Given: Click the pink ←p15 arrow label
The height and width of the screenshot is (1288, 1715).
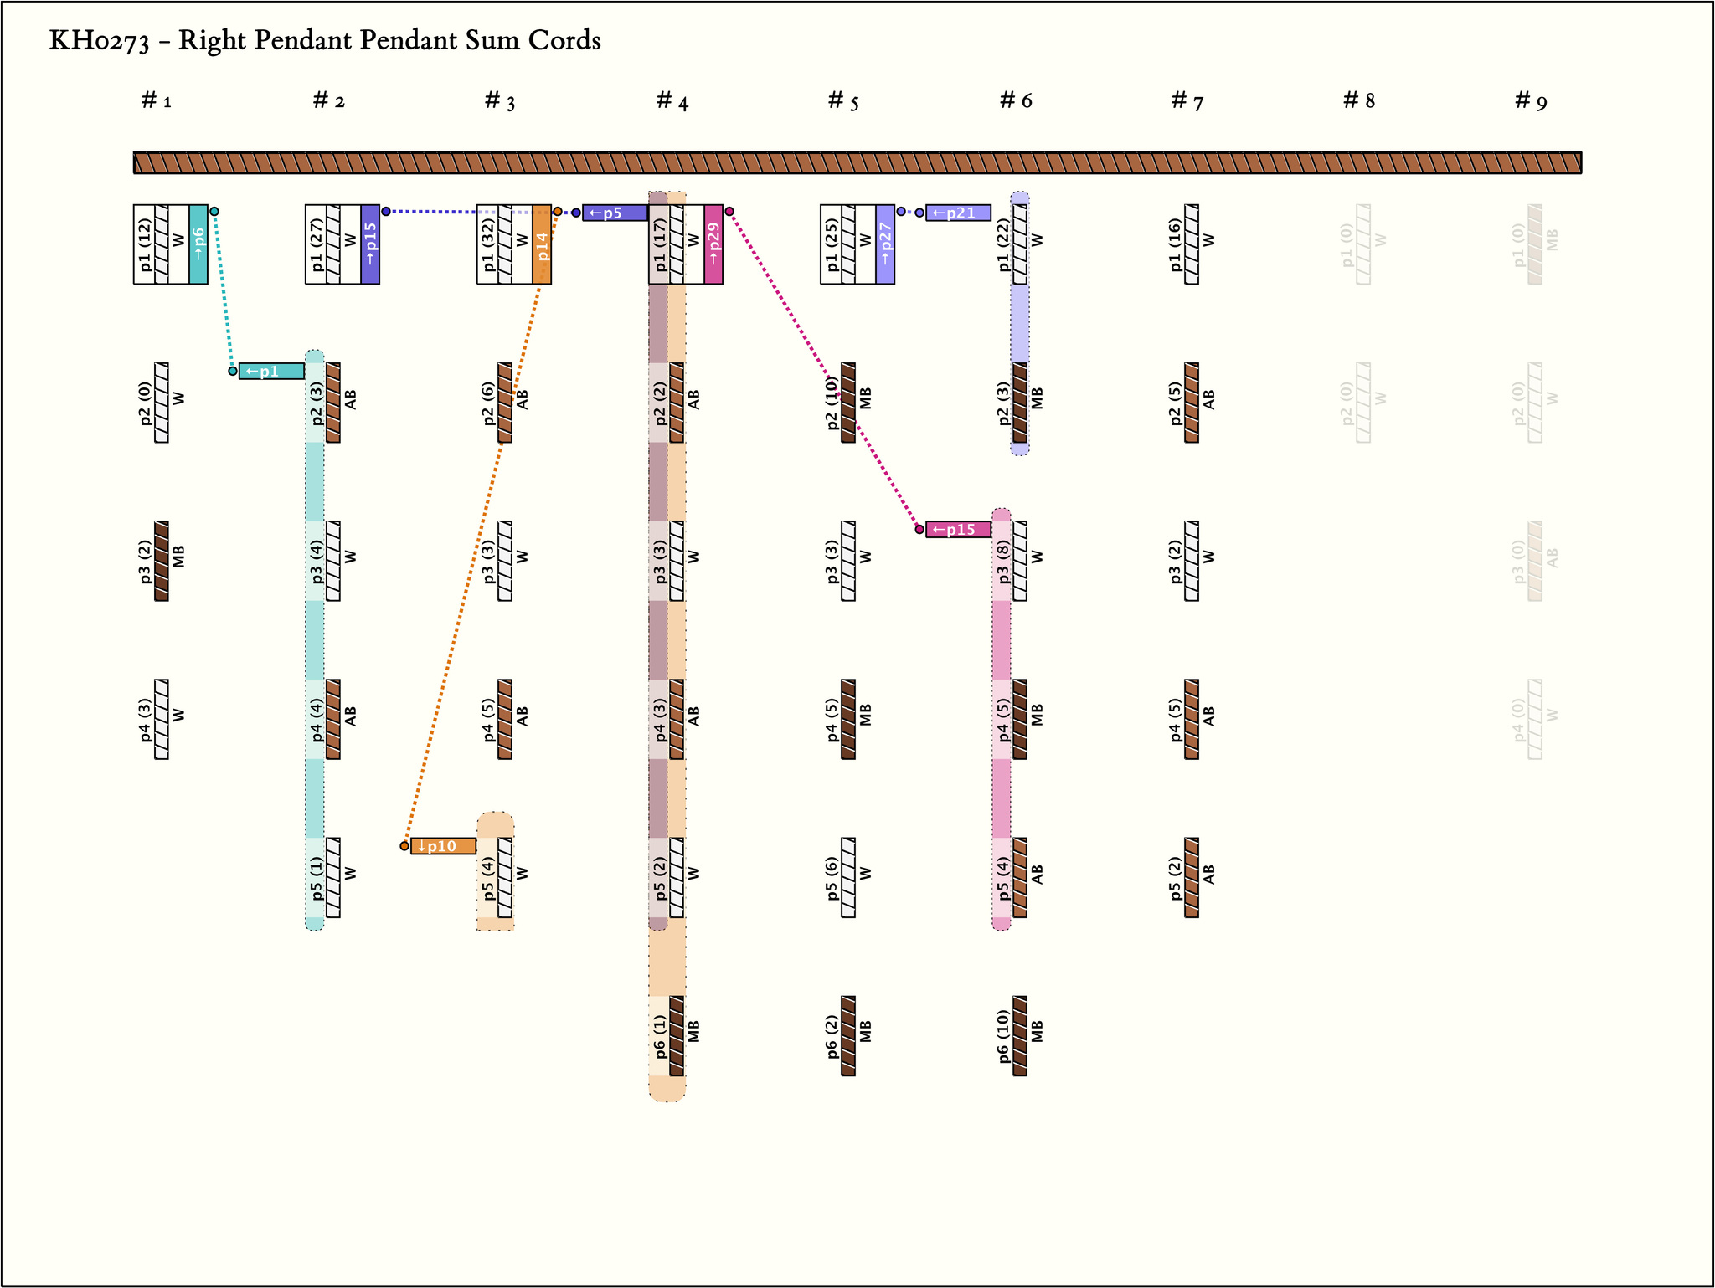Looking at the screenshot, I should pos(958,530).
